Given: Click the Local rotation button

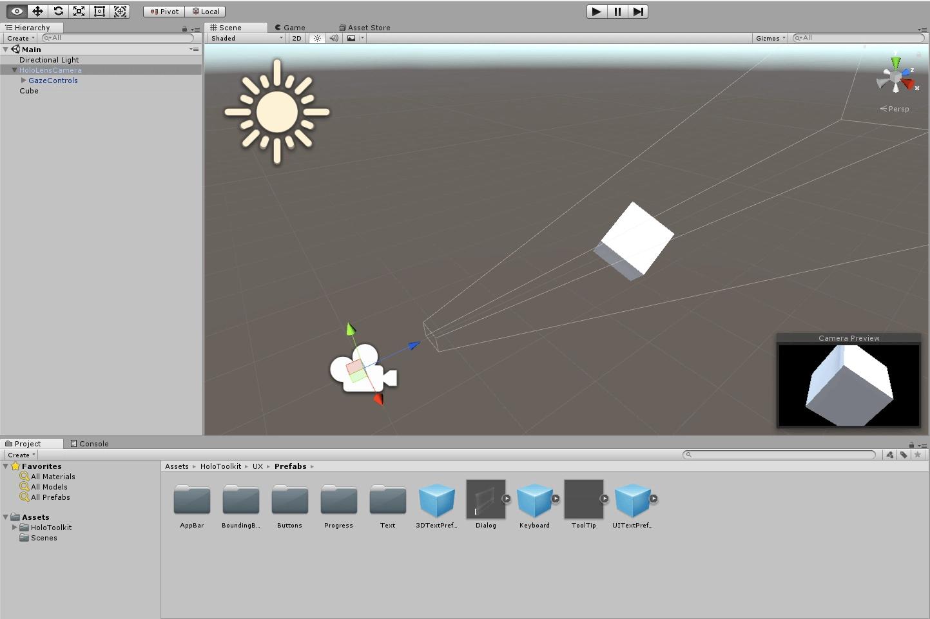Looking at the screenshot, I should click(206, 11).
